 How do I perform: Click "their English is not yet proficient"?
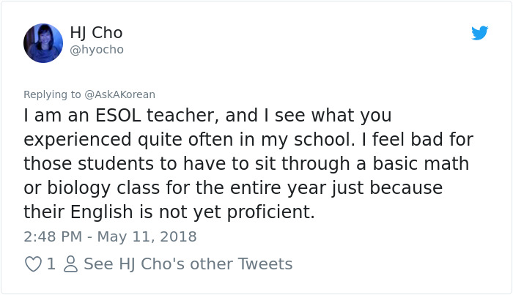(x=169, y=211)
